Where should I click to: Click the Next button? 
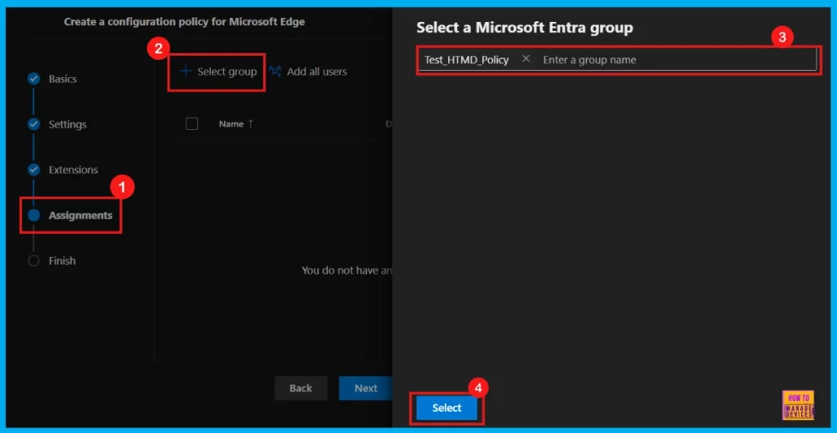pyautogui.click(x=365, y=388)
